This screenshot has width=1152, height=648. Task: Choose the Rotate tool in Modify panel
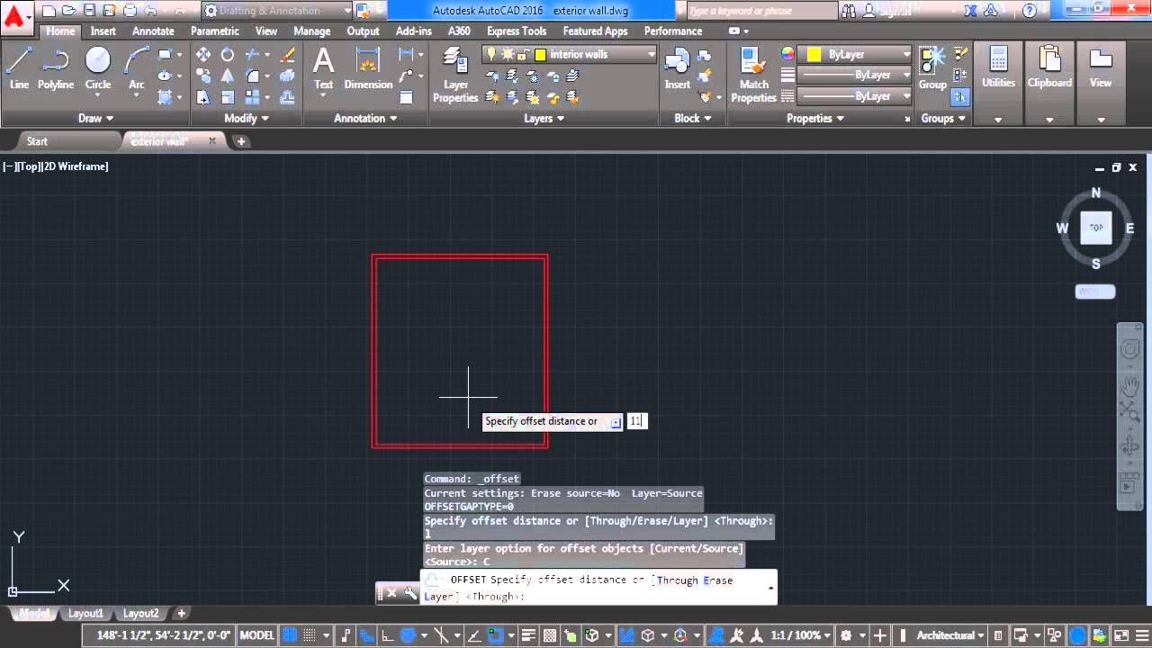(228, 55)
